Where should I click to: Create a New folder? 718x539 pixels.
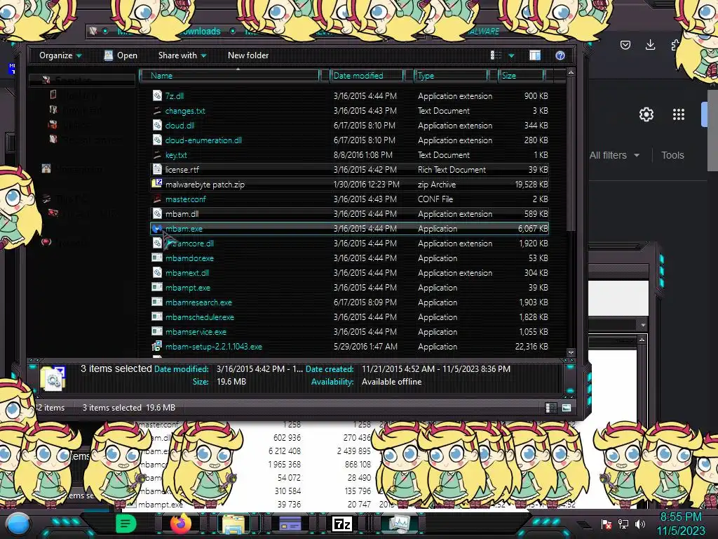click(x=248, y=55)
